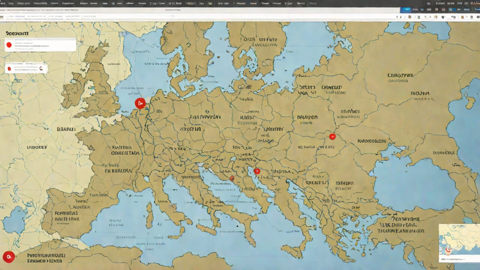Select the red map pin in eastern Europe
Image resolution: width=480 pixels, height=270 pixels.
pos(332,137)
